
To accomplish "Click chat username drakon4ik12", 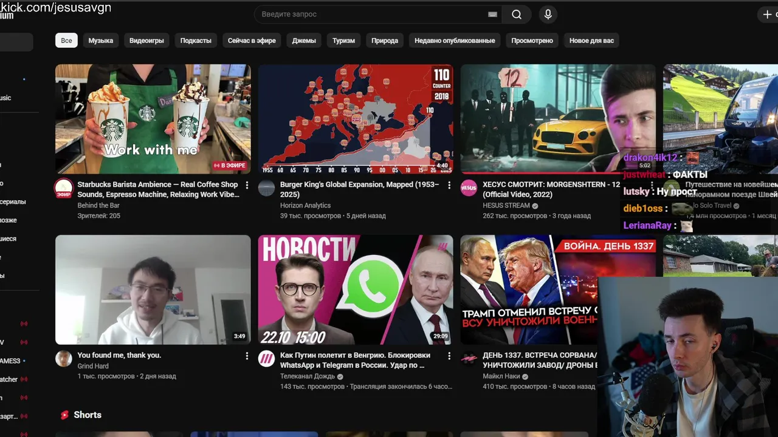I will [650, 158].
